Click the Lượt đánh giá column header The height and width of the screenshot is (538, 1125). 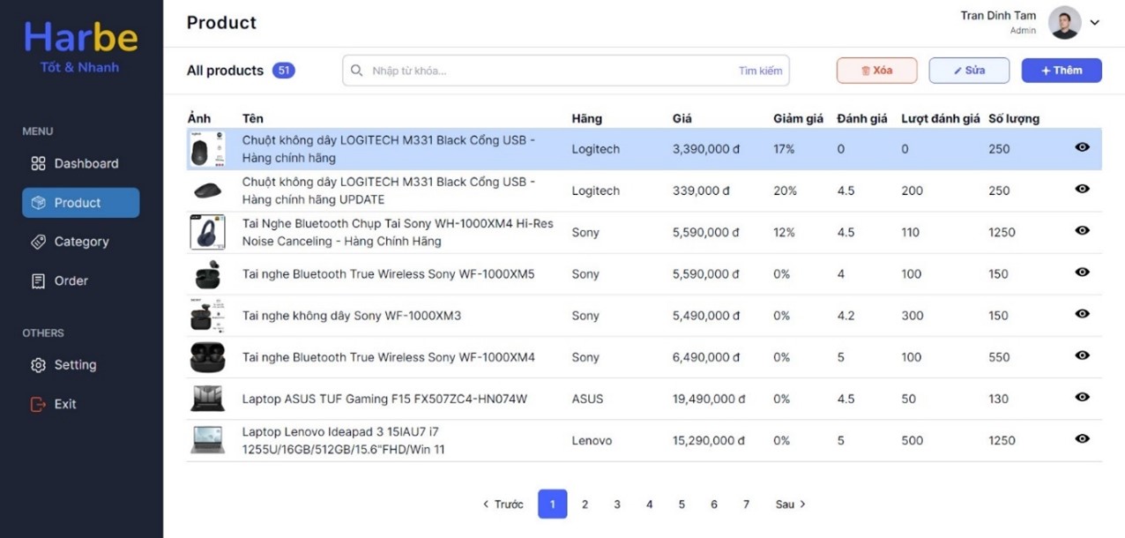941,118
